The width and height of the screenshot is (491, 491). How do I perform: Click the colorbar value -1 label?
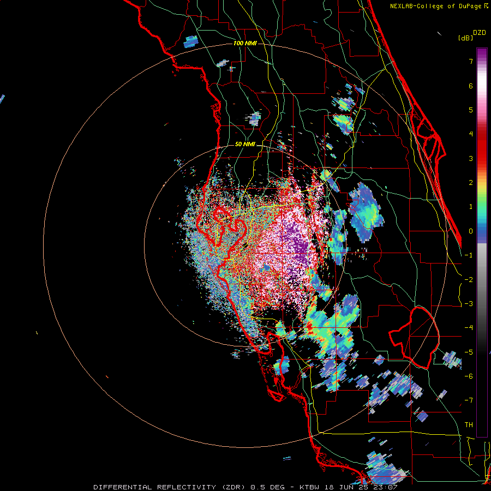click(x=469, y=255)
